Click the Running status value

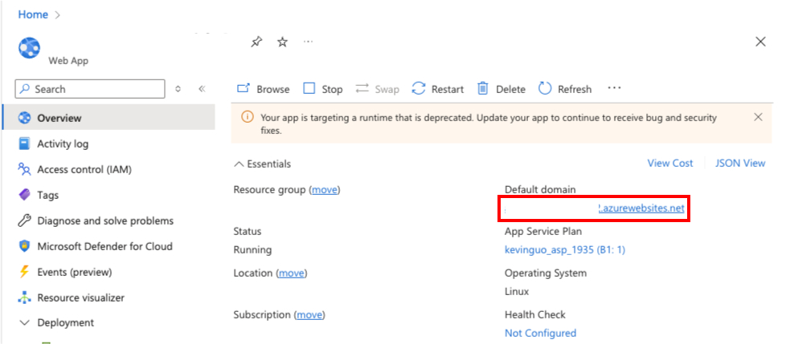click(252, 249)
